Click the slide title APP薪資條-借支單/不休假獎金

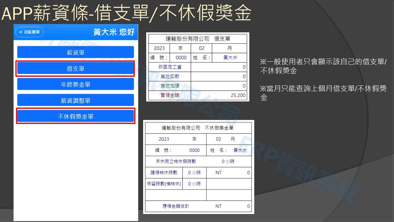pos(126,14)
